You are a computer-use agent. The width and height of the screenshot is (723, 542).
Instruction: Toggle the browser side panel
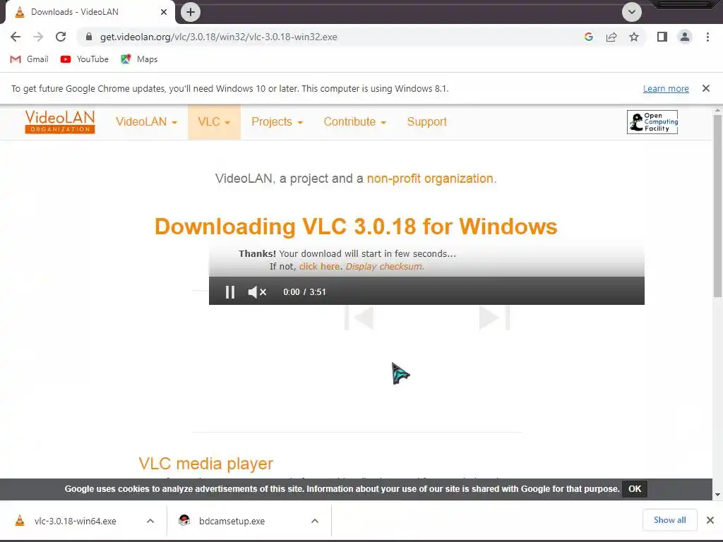pyautogui.click(x=662, y=37)
